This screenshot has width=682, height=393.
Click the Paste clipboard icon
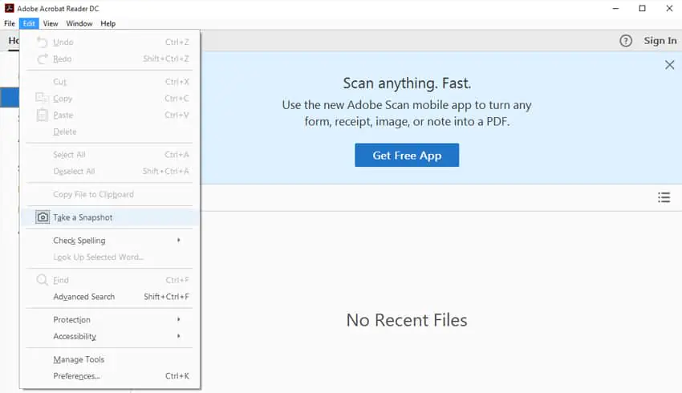coord(43,115)
